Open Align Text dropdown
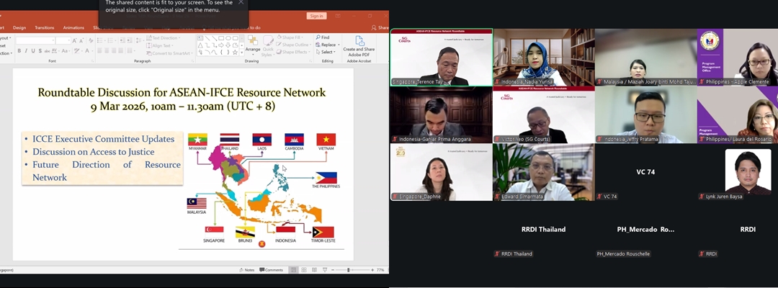Viewport: 778px width, 288px height. (159, 45)
